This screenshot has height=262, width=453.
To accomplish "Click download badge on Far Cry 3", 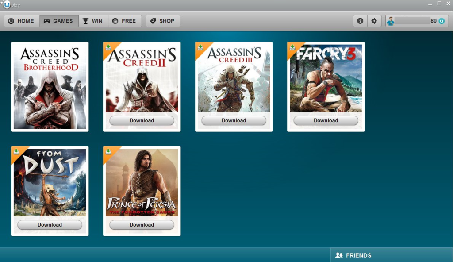I will (x=293, y=47).
